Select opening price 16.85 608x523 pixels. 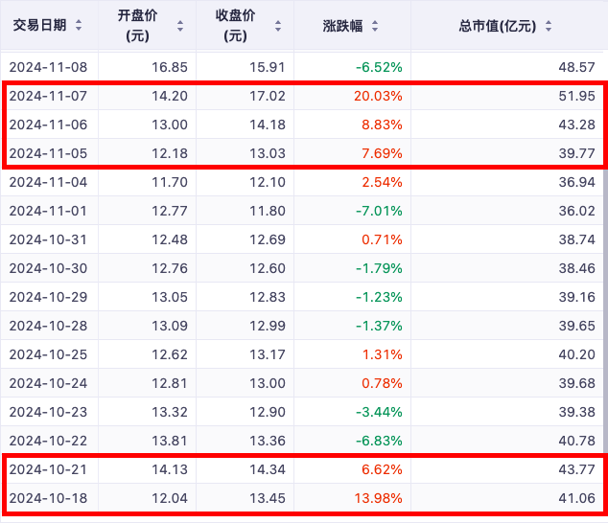click(x=161, y=67)
